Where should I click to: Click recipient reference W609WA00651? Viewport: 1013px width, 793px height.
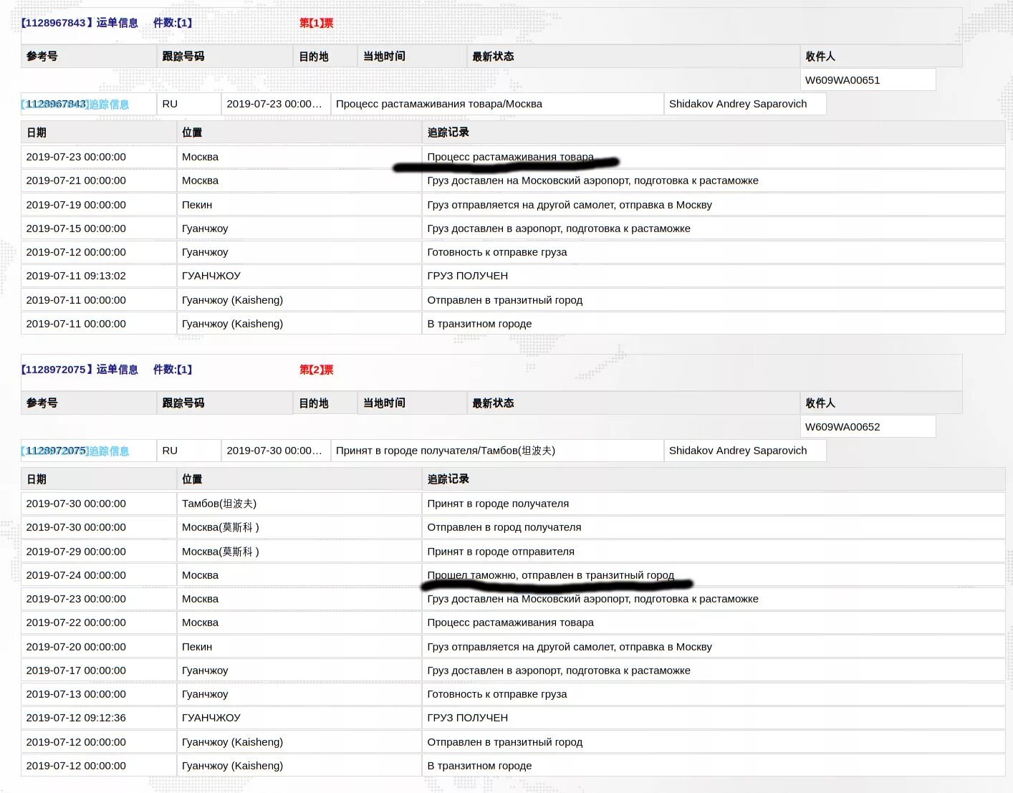[868, 80]
